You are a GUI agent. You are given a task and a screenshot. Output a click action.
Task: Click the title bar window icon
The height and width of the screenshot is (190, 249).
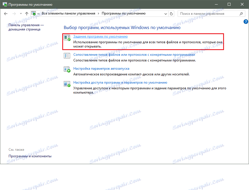click(5, 4)
